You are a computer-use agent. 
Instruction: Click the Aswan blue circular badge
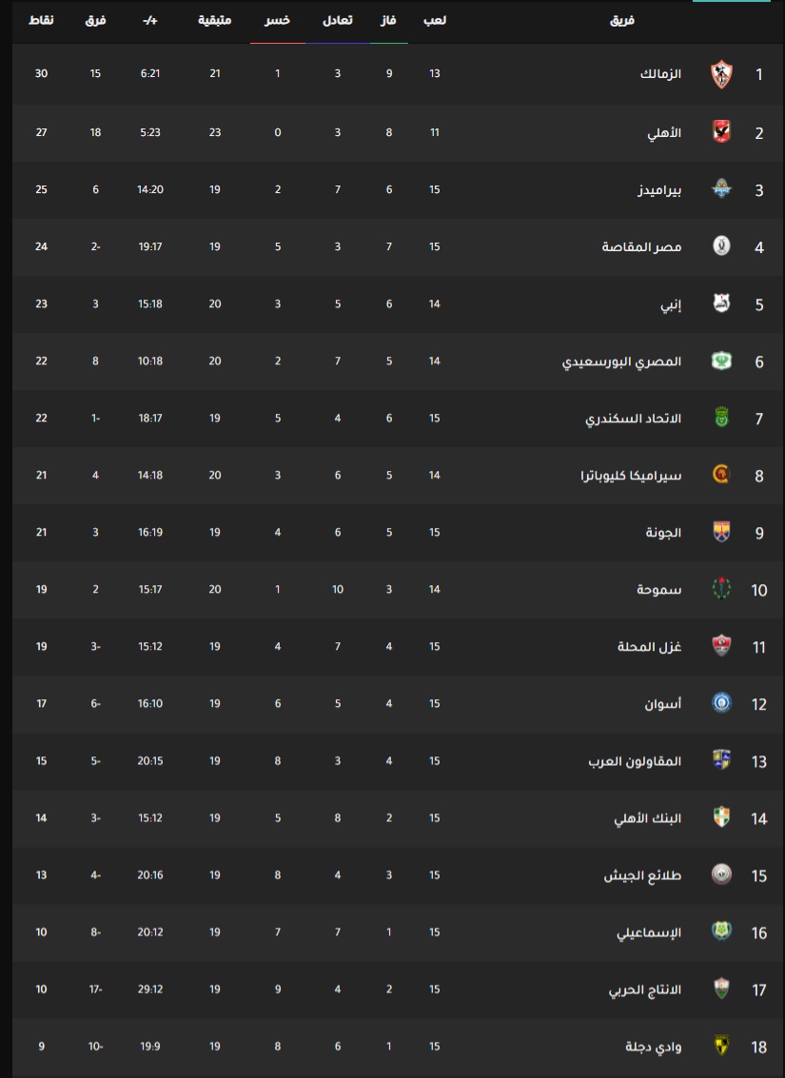point(721,702)
